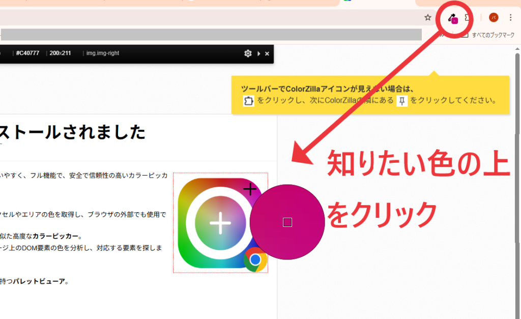This screenshot has width=521, height=319.
Task: Click the play arrow in ColorZilla bar
Action: 259,53
